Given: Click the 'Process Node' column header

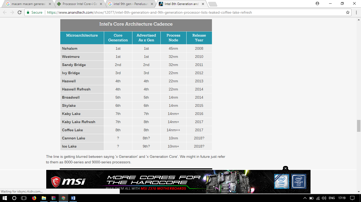Looking at the screenshot, I should point(173,38).
